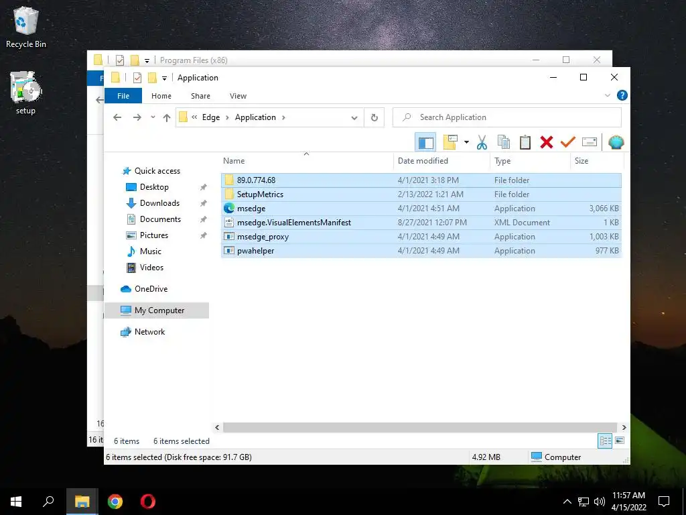
Task: Launch Google Chrome from taskbar
Action: (115, 502)
